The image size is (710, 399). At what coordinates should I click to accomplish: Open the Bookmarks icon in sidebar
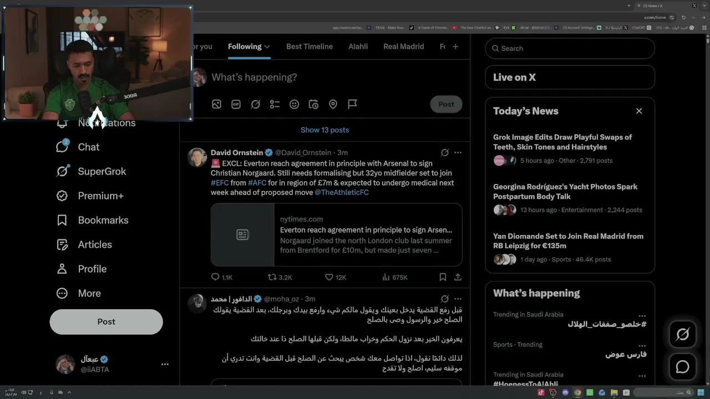point(62,220)
